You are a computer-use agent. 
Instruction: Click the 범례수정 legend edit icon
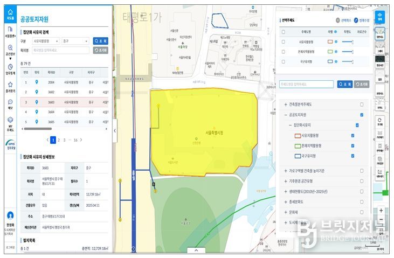point(356,20)
